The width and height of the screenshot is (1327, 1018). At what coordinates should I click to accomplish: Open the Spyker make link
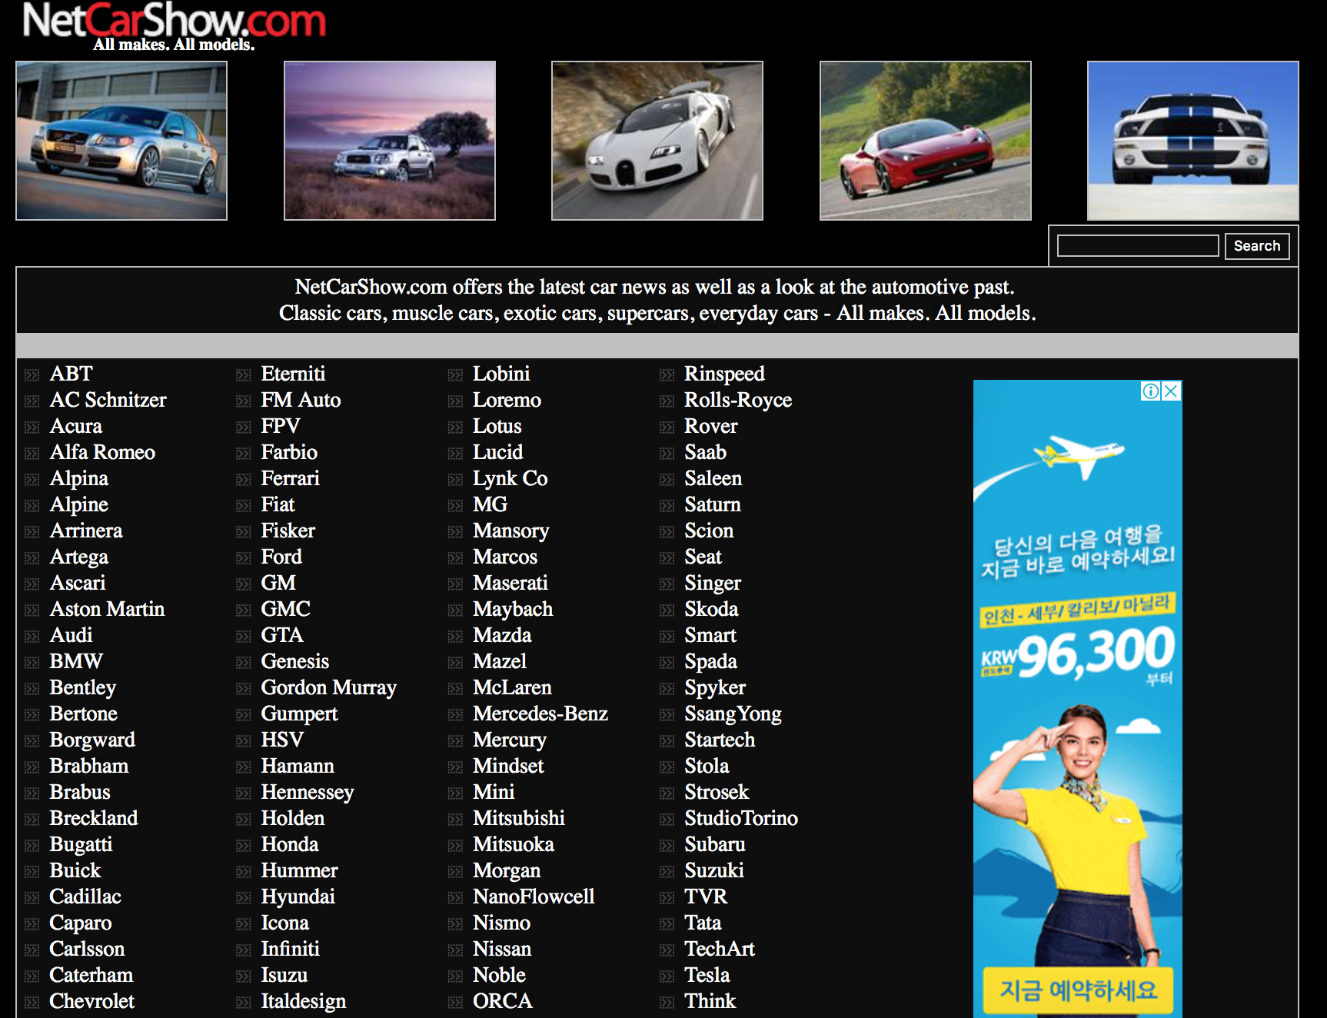[x=715, y=687]
